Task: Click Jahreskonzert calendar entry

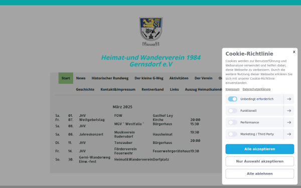Action: (91, 134)
